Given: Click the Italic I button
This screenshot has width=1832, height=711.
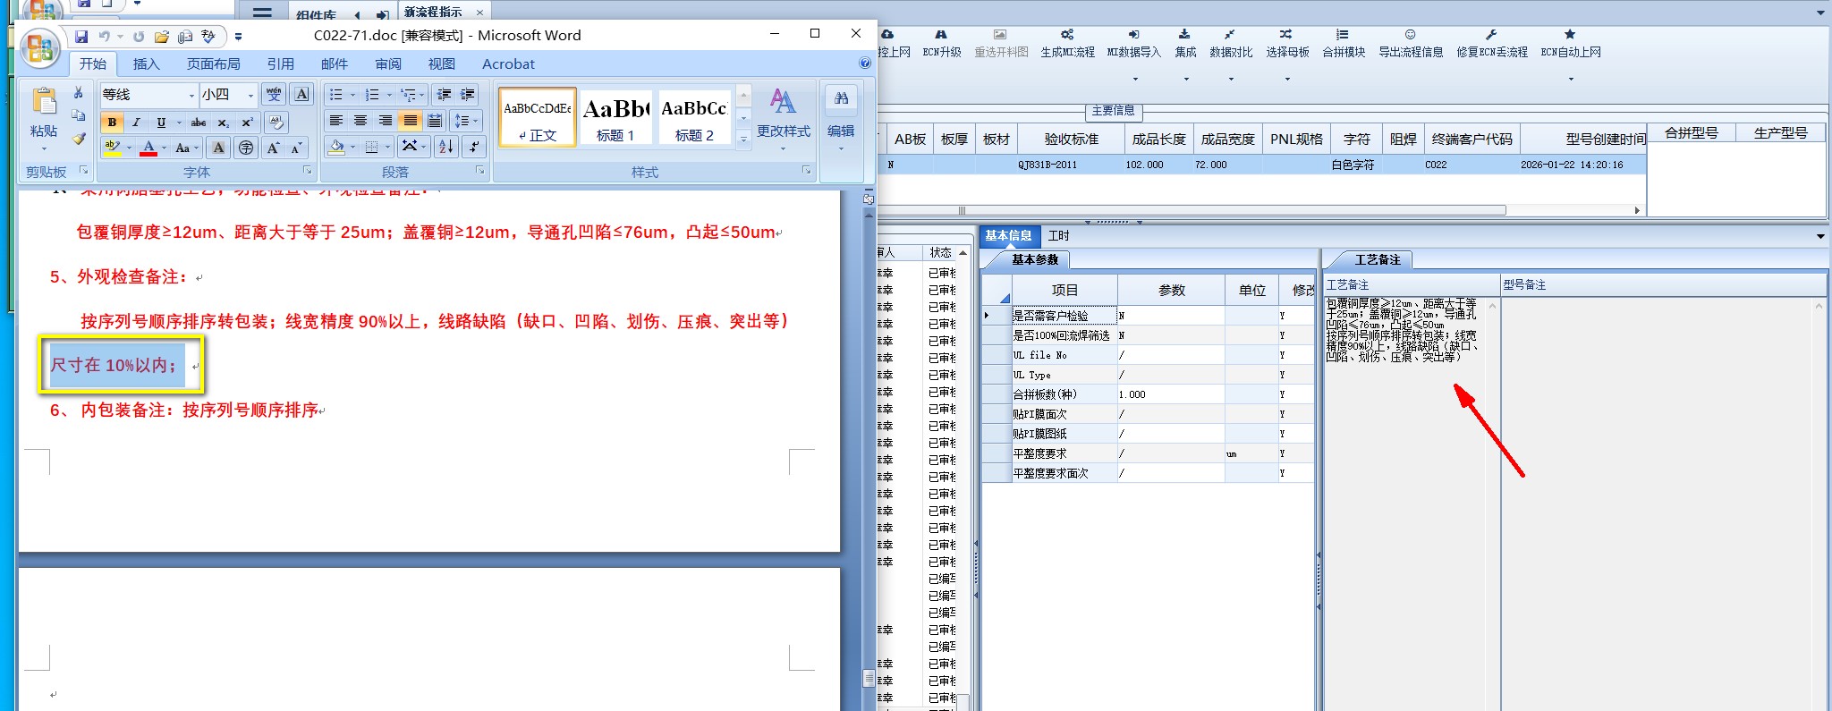Looking at the screenshot, I should [x=136, y=123].
